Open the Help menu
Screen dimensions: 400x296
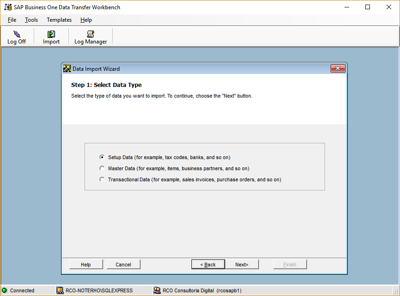click(86, 20)
